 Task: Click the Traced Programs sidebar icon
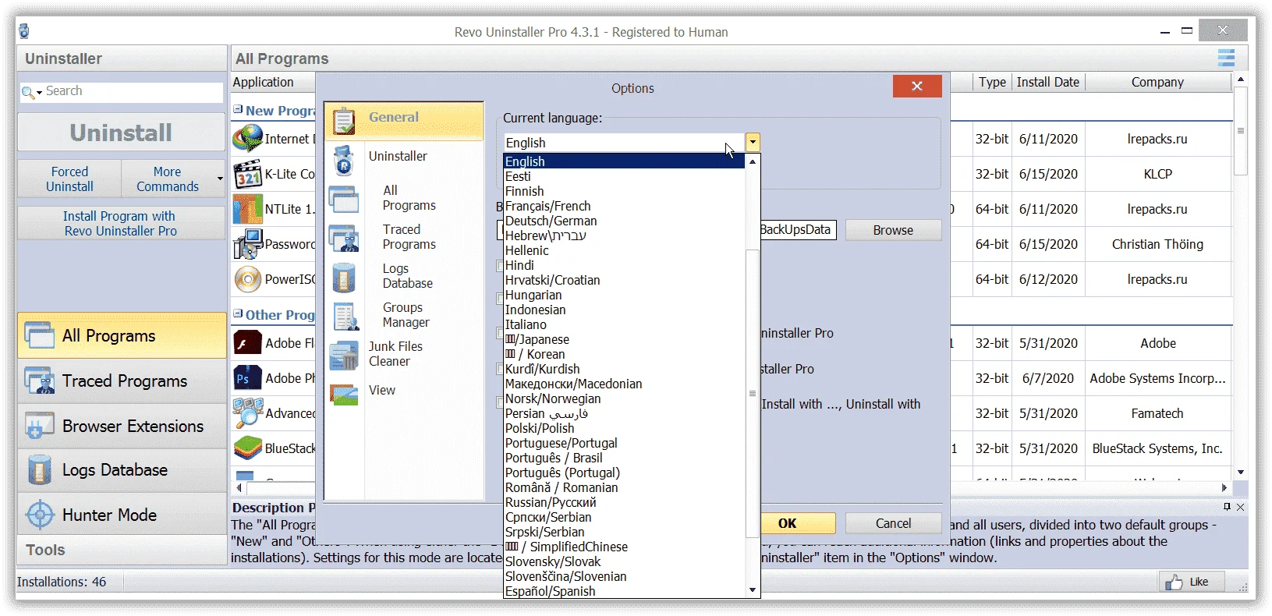coord(39,381)
